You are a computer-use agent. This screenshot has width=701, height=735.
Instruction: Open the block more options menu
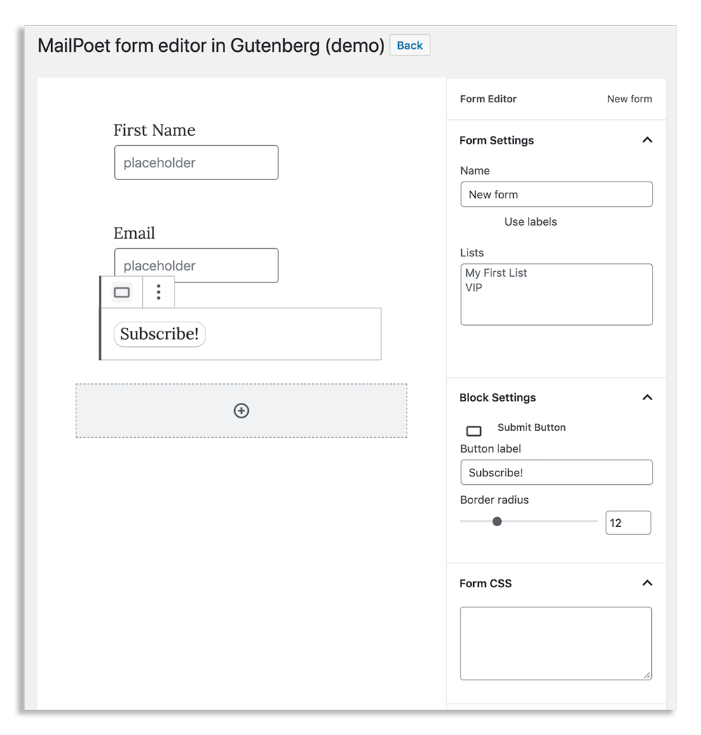[158, 292]
